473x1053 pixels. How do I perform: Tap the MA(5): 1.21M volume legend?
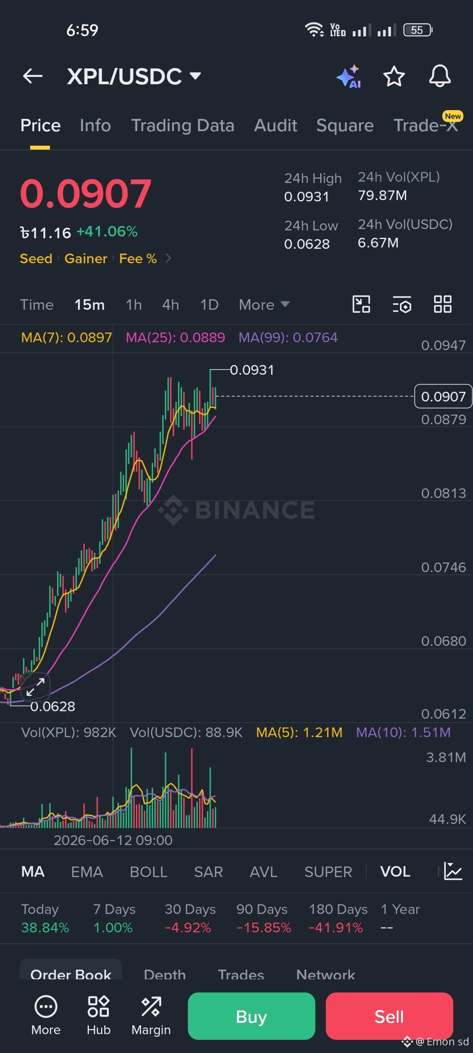299,732
